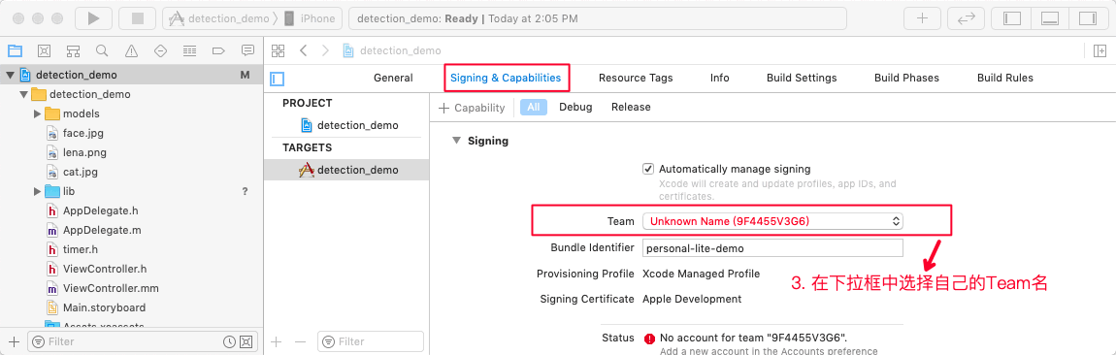Click the targets Filter field
This screenshot has height=355, width=1116.
coord(370,341)
